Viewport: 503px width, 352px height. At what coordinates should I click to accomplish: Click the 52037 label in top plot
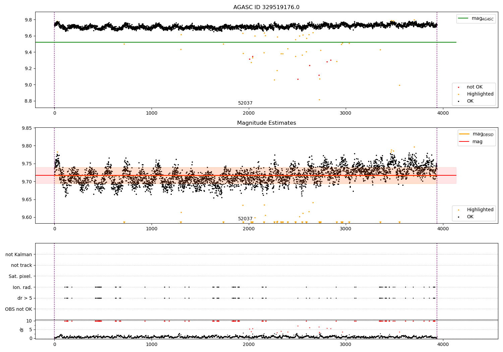click(245, 103)
